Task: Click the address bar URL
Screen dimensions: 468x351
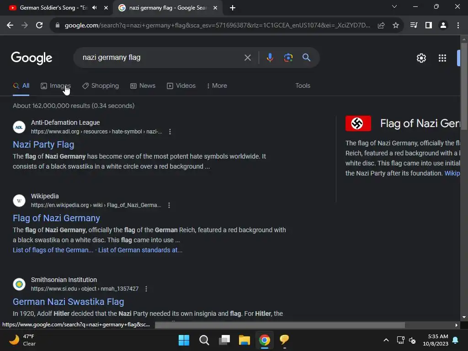Action: [217, 26]
